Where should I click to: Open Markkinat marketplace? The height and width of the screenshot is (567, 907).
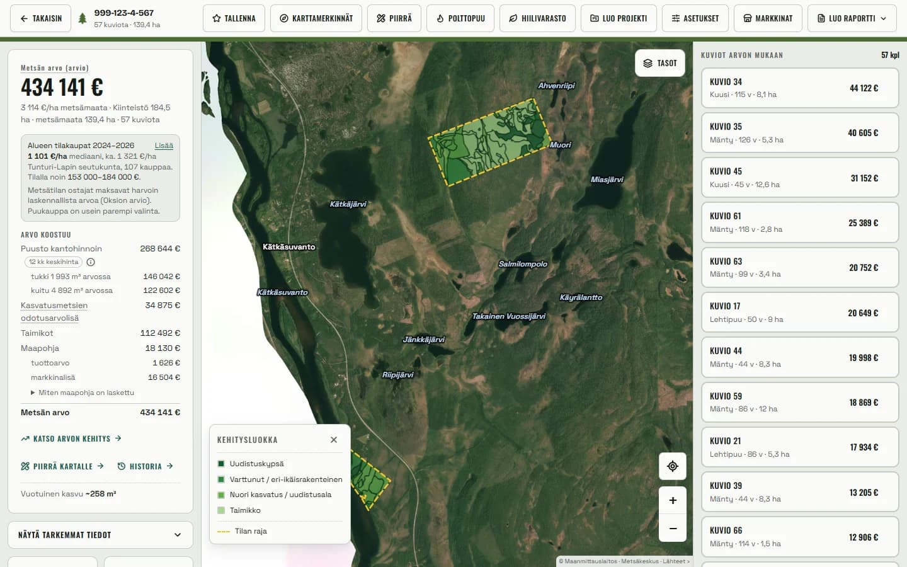[768, 18]
